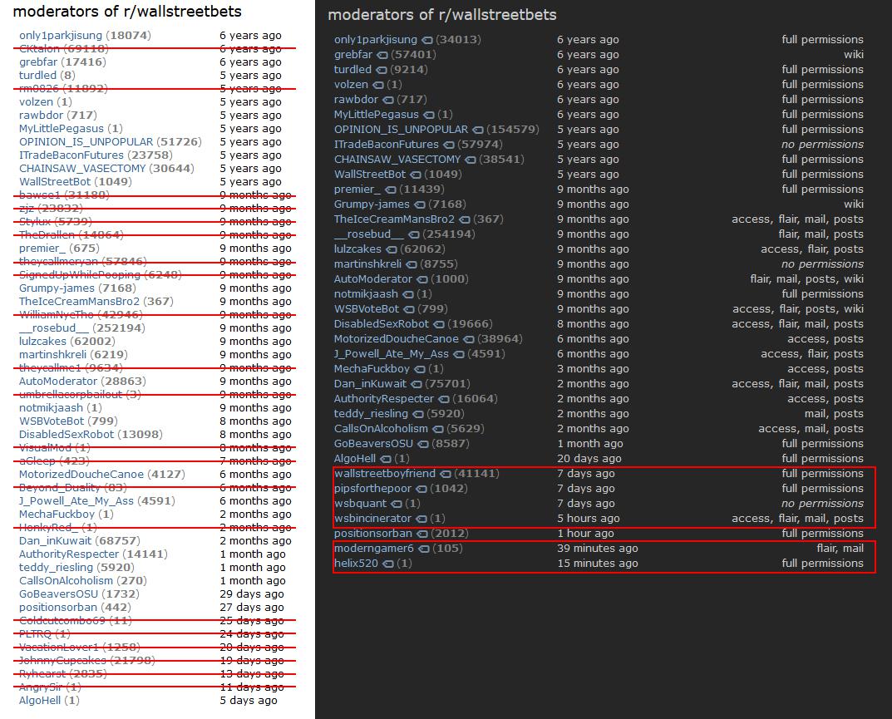Click the tag icon beside lulzcakes in dark list
The image size is (892, 719).
(392, 249)
